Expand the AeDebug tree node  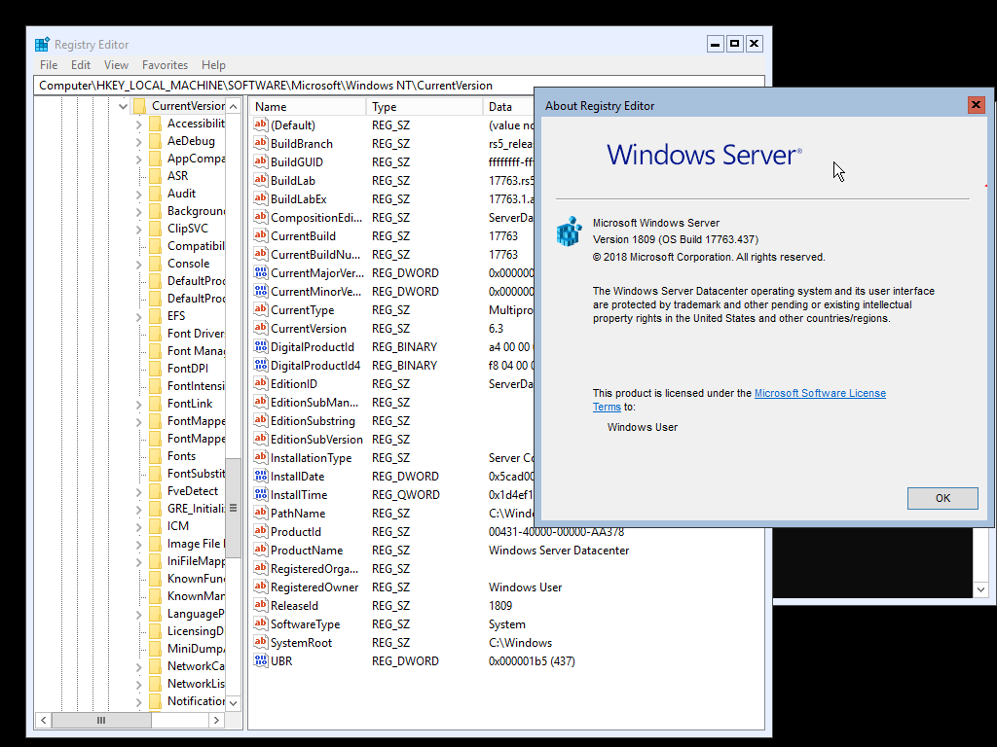[138, 142]
